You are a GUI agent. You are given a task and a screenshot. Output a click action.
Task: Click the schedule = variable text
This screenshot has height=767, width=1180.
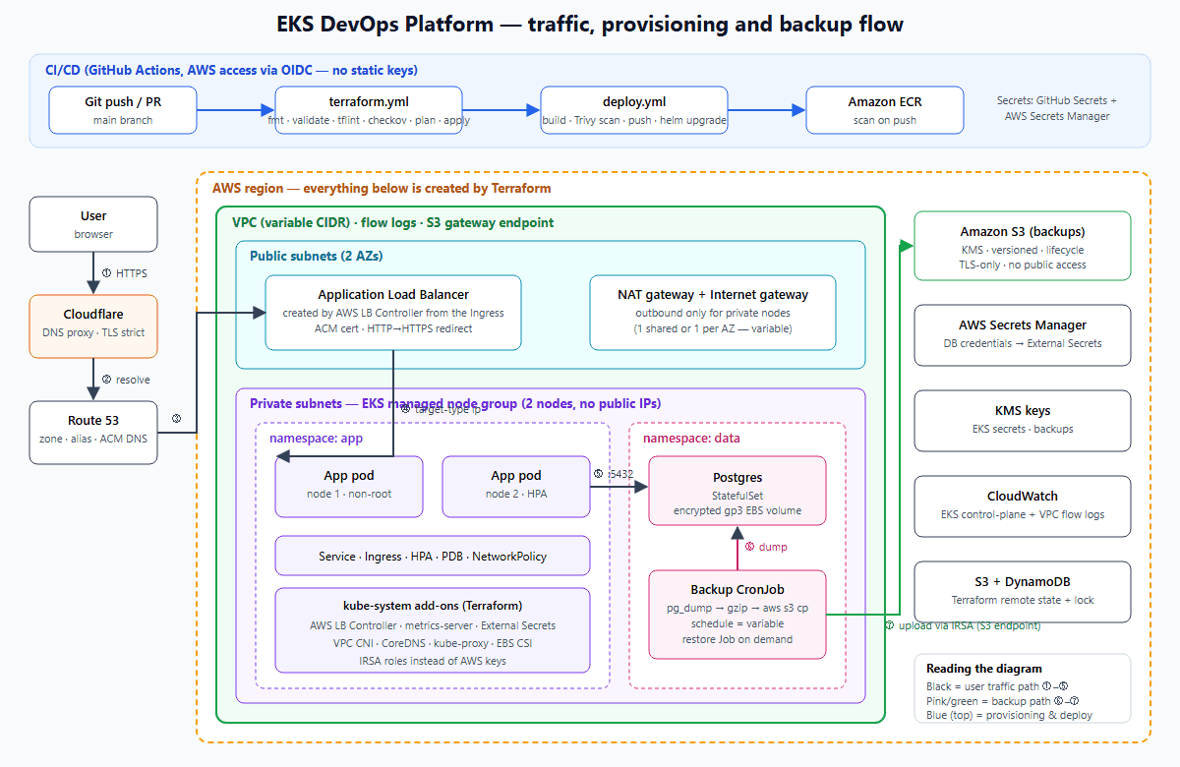click(x=737, y=624)
